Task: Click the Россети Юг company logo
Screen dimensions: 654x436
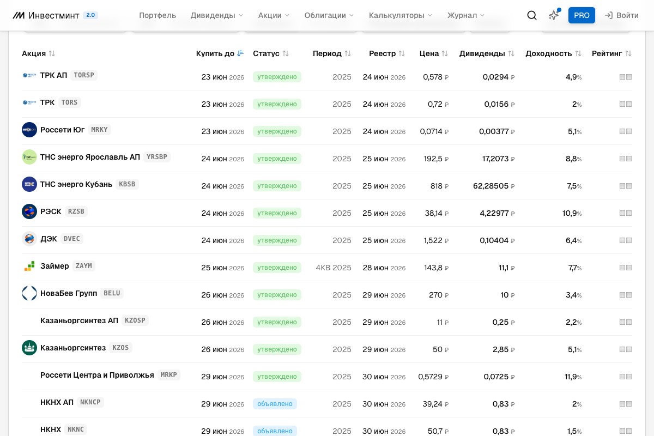Action: [29, 130]
